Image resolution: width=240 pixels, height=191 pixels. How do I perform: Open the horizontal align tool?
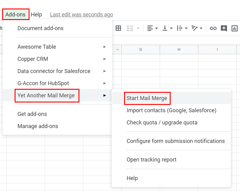[152, 28]
